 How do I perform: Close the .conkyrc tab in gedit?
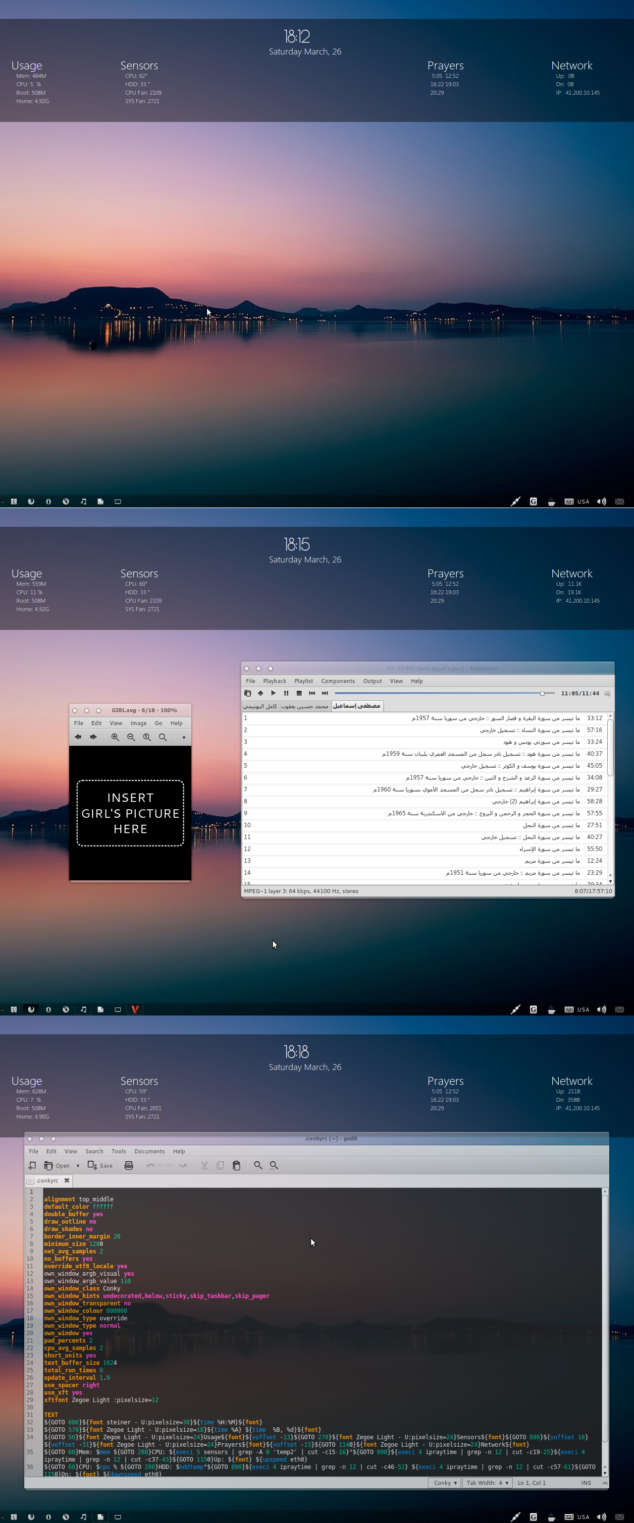point(67,1181)
